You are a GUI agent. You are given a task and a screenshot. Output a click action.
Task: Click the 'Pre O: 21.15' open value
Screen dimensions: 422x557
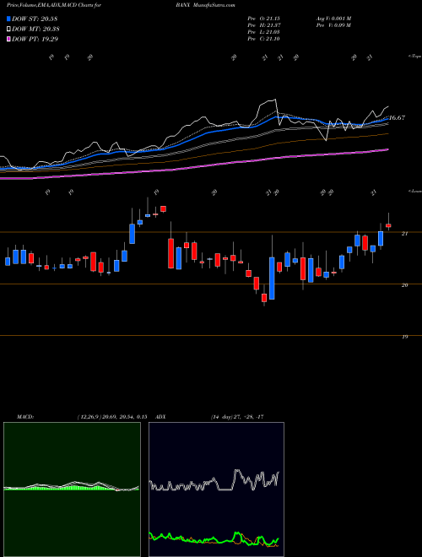264,19
